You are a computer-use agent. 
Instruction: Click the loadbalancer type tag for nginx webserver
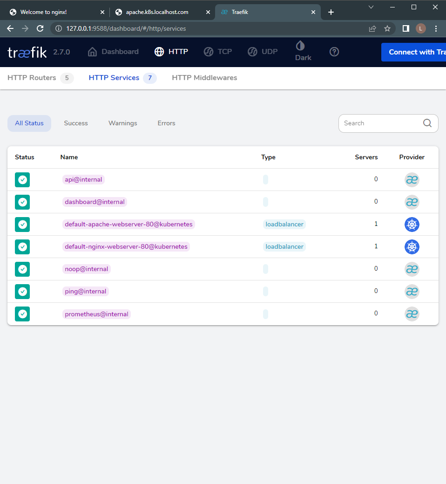[284, 246]
